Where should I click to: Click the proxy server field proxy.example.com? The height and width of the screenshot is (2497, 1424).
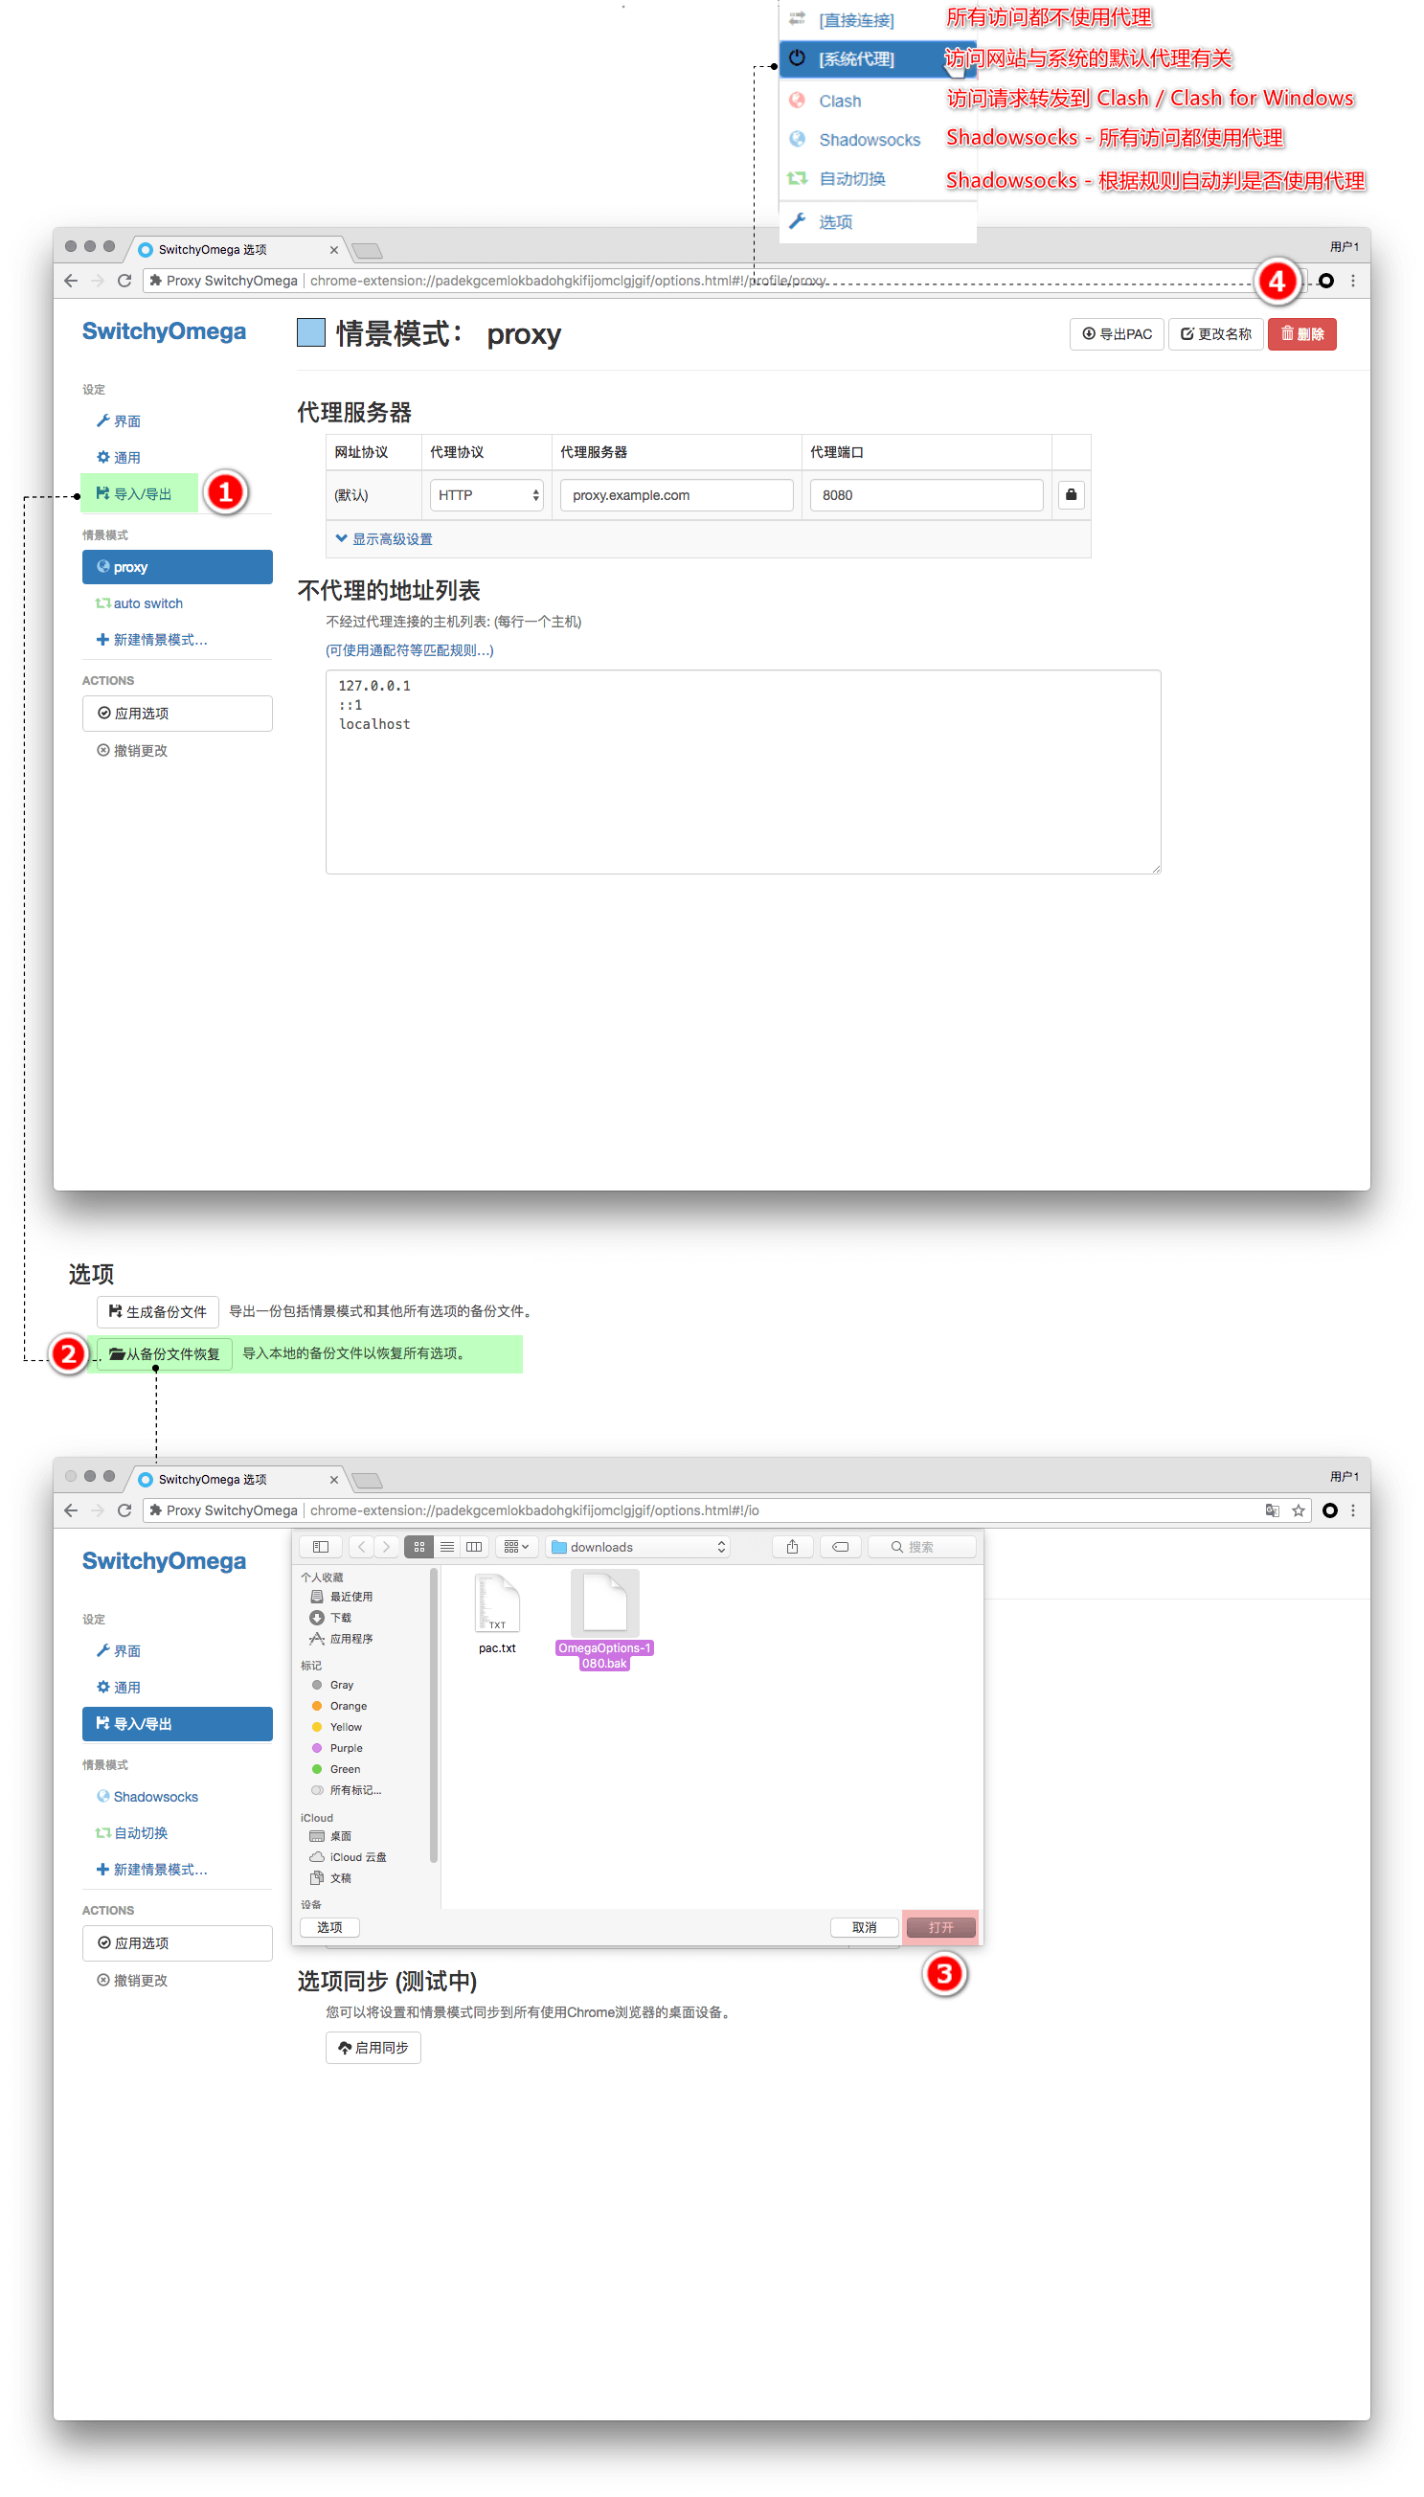point(676,495)
